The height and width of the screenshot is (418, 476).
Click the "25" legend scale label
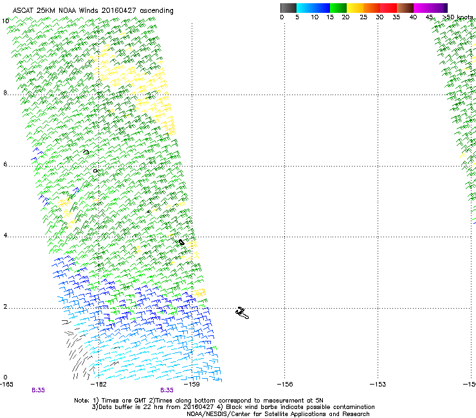coord(363,17)
